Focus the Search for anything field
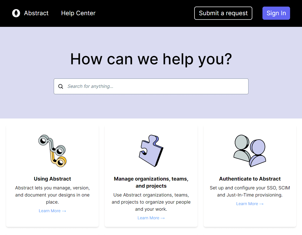The height and width of the screenshot is (235, 302). (151, 86)
